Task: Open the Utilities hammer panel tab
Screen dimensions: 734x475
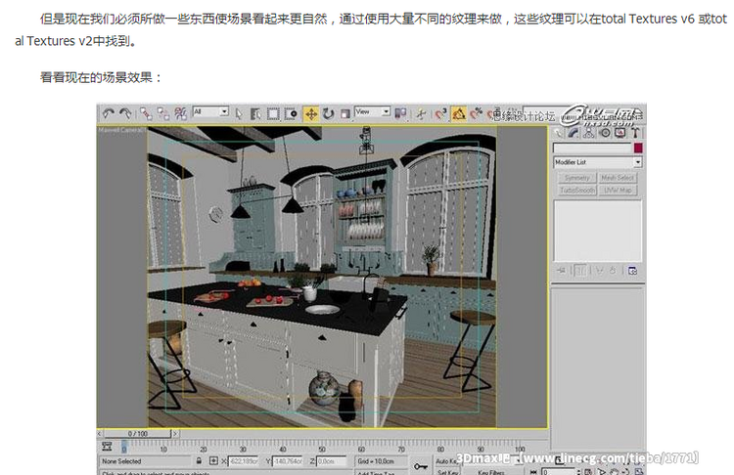Action: pyautogui.click(x=634, y=132)
